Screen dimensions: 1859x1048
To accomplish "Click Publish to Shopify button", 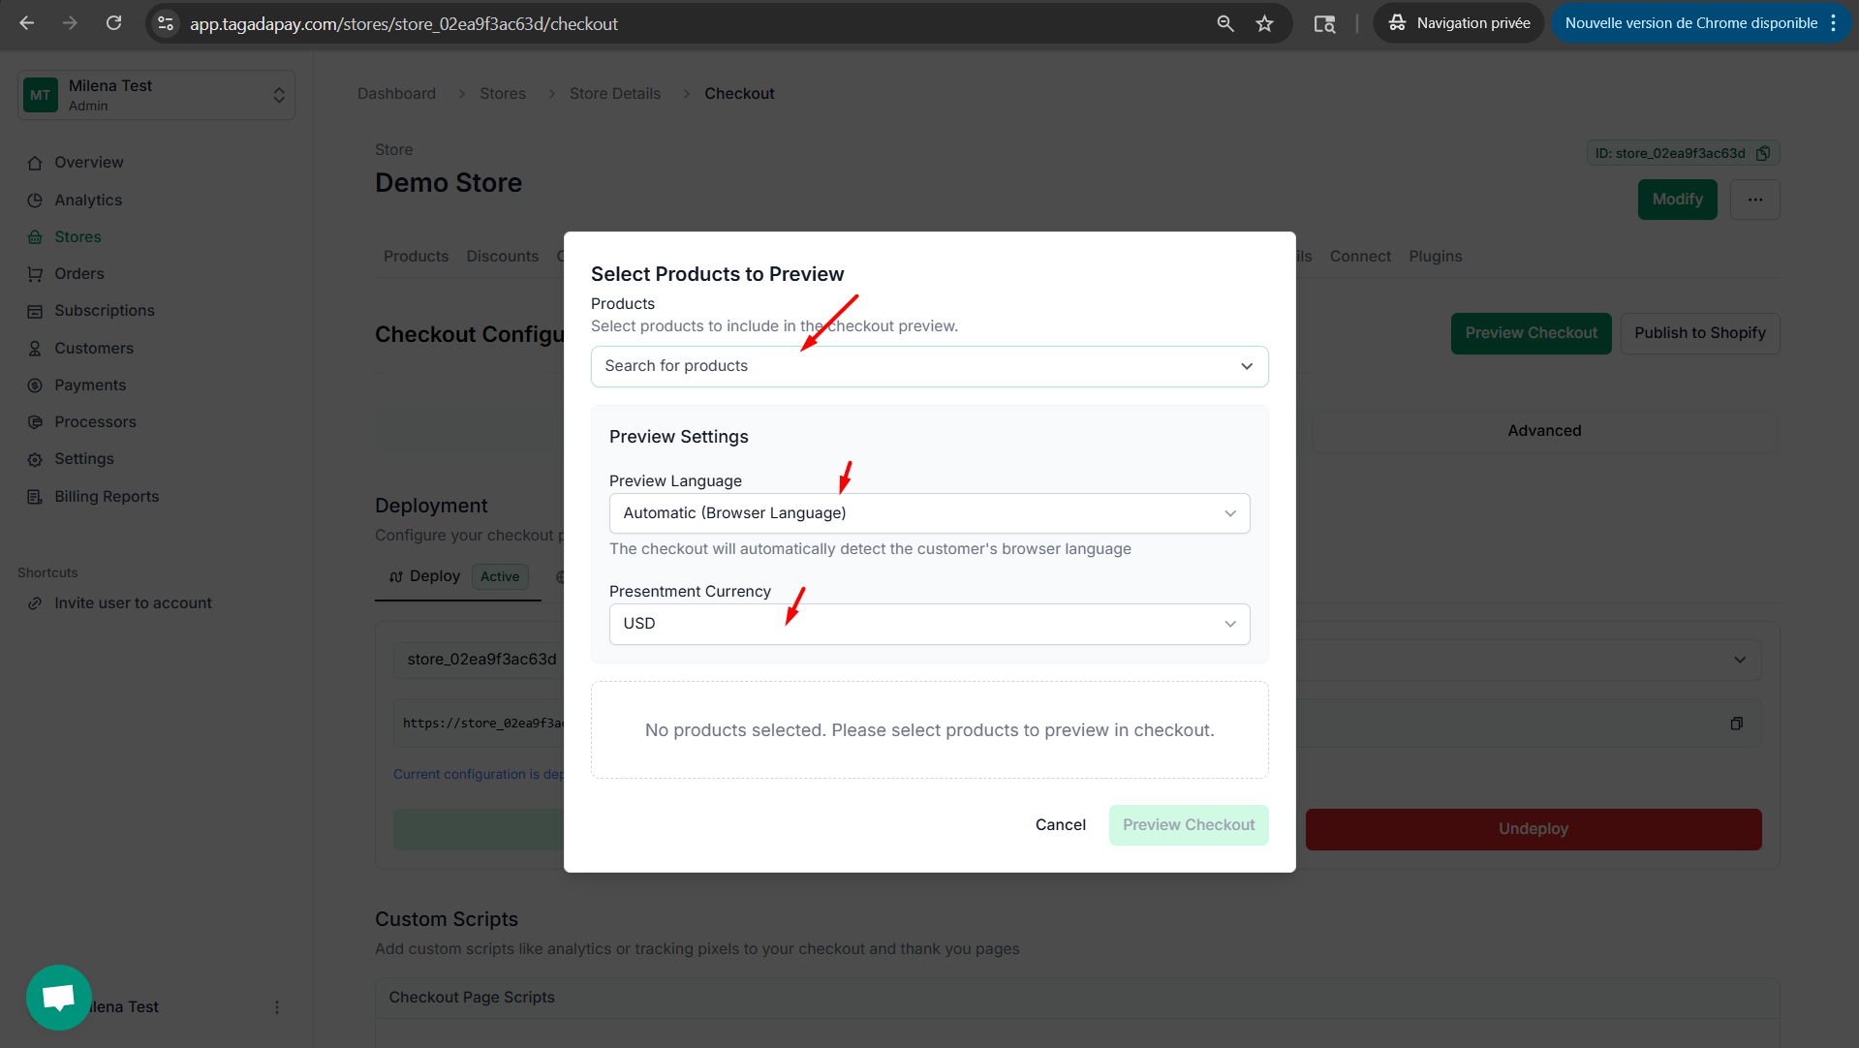I will [x=1699, y=333].
